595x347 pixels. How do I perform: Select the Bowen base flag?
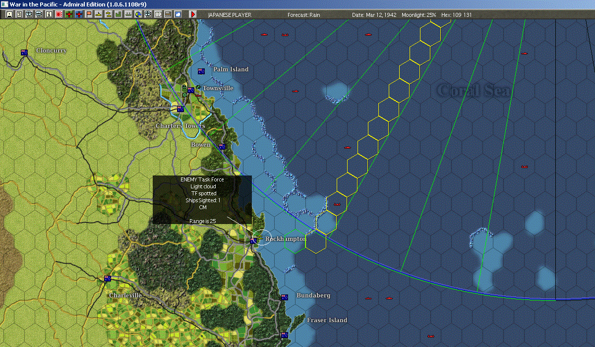(222, 147)
